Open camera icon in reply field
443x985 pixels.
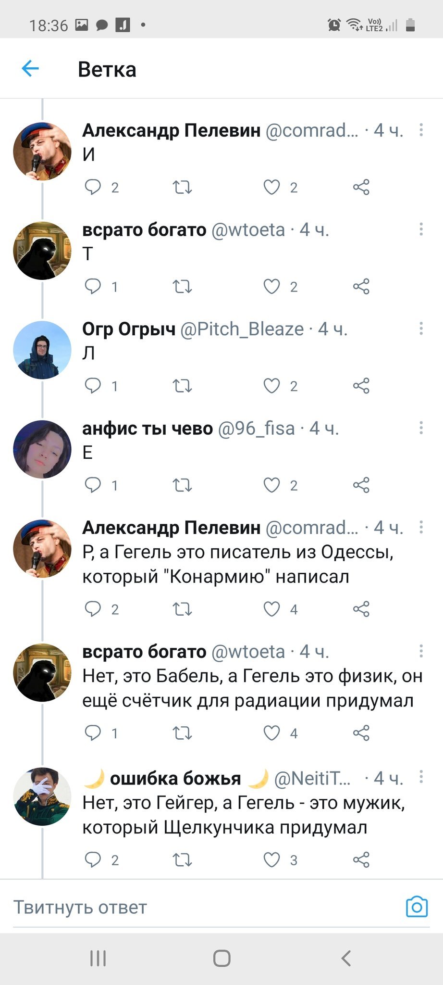click(x=417, y=907)
